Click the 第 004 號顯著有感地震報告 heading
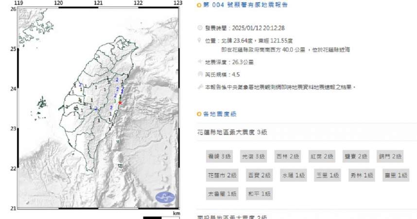 pyautogui.click(x=245, y=5)
